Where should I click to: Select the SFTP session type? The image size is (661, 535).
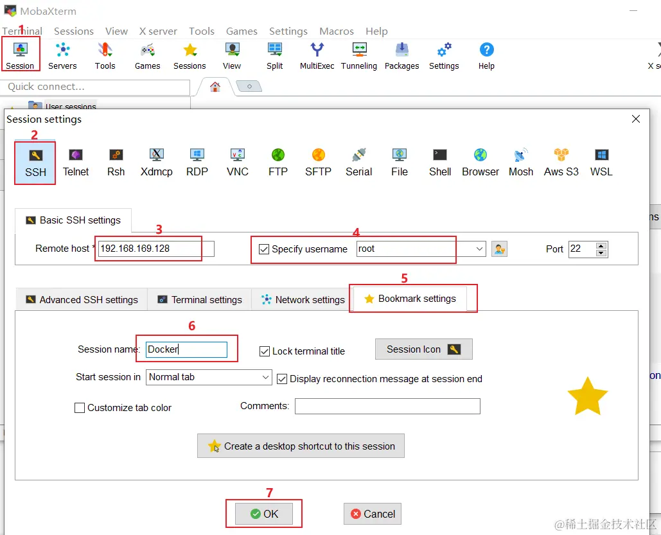(318, 162)
